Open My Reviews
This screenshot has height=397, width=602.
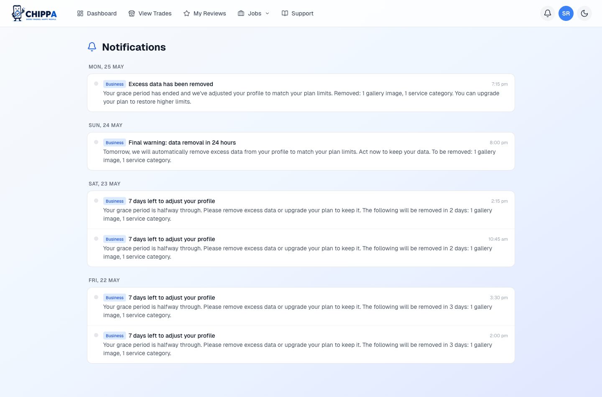tap(205, 13)
